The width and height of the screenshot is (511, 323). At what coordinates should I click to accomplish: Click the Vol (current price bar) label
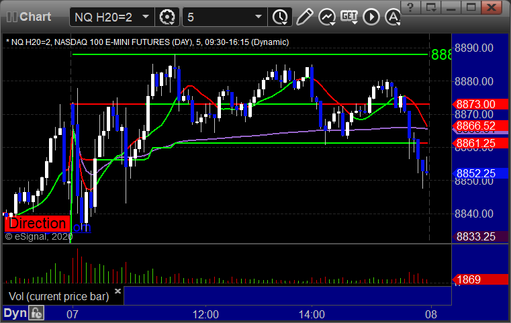58,297
